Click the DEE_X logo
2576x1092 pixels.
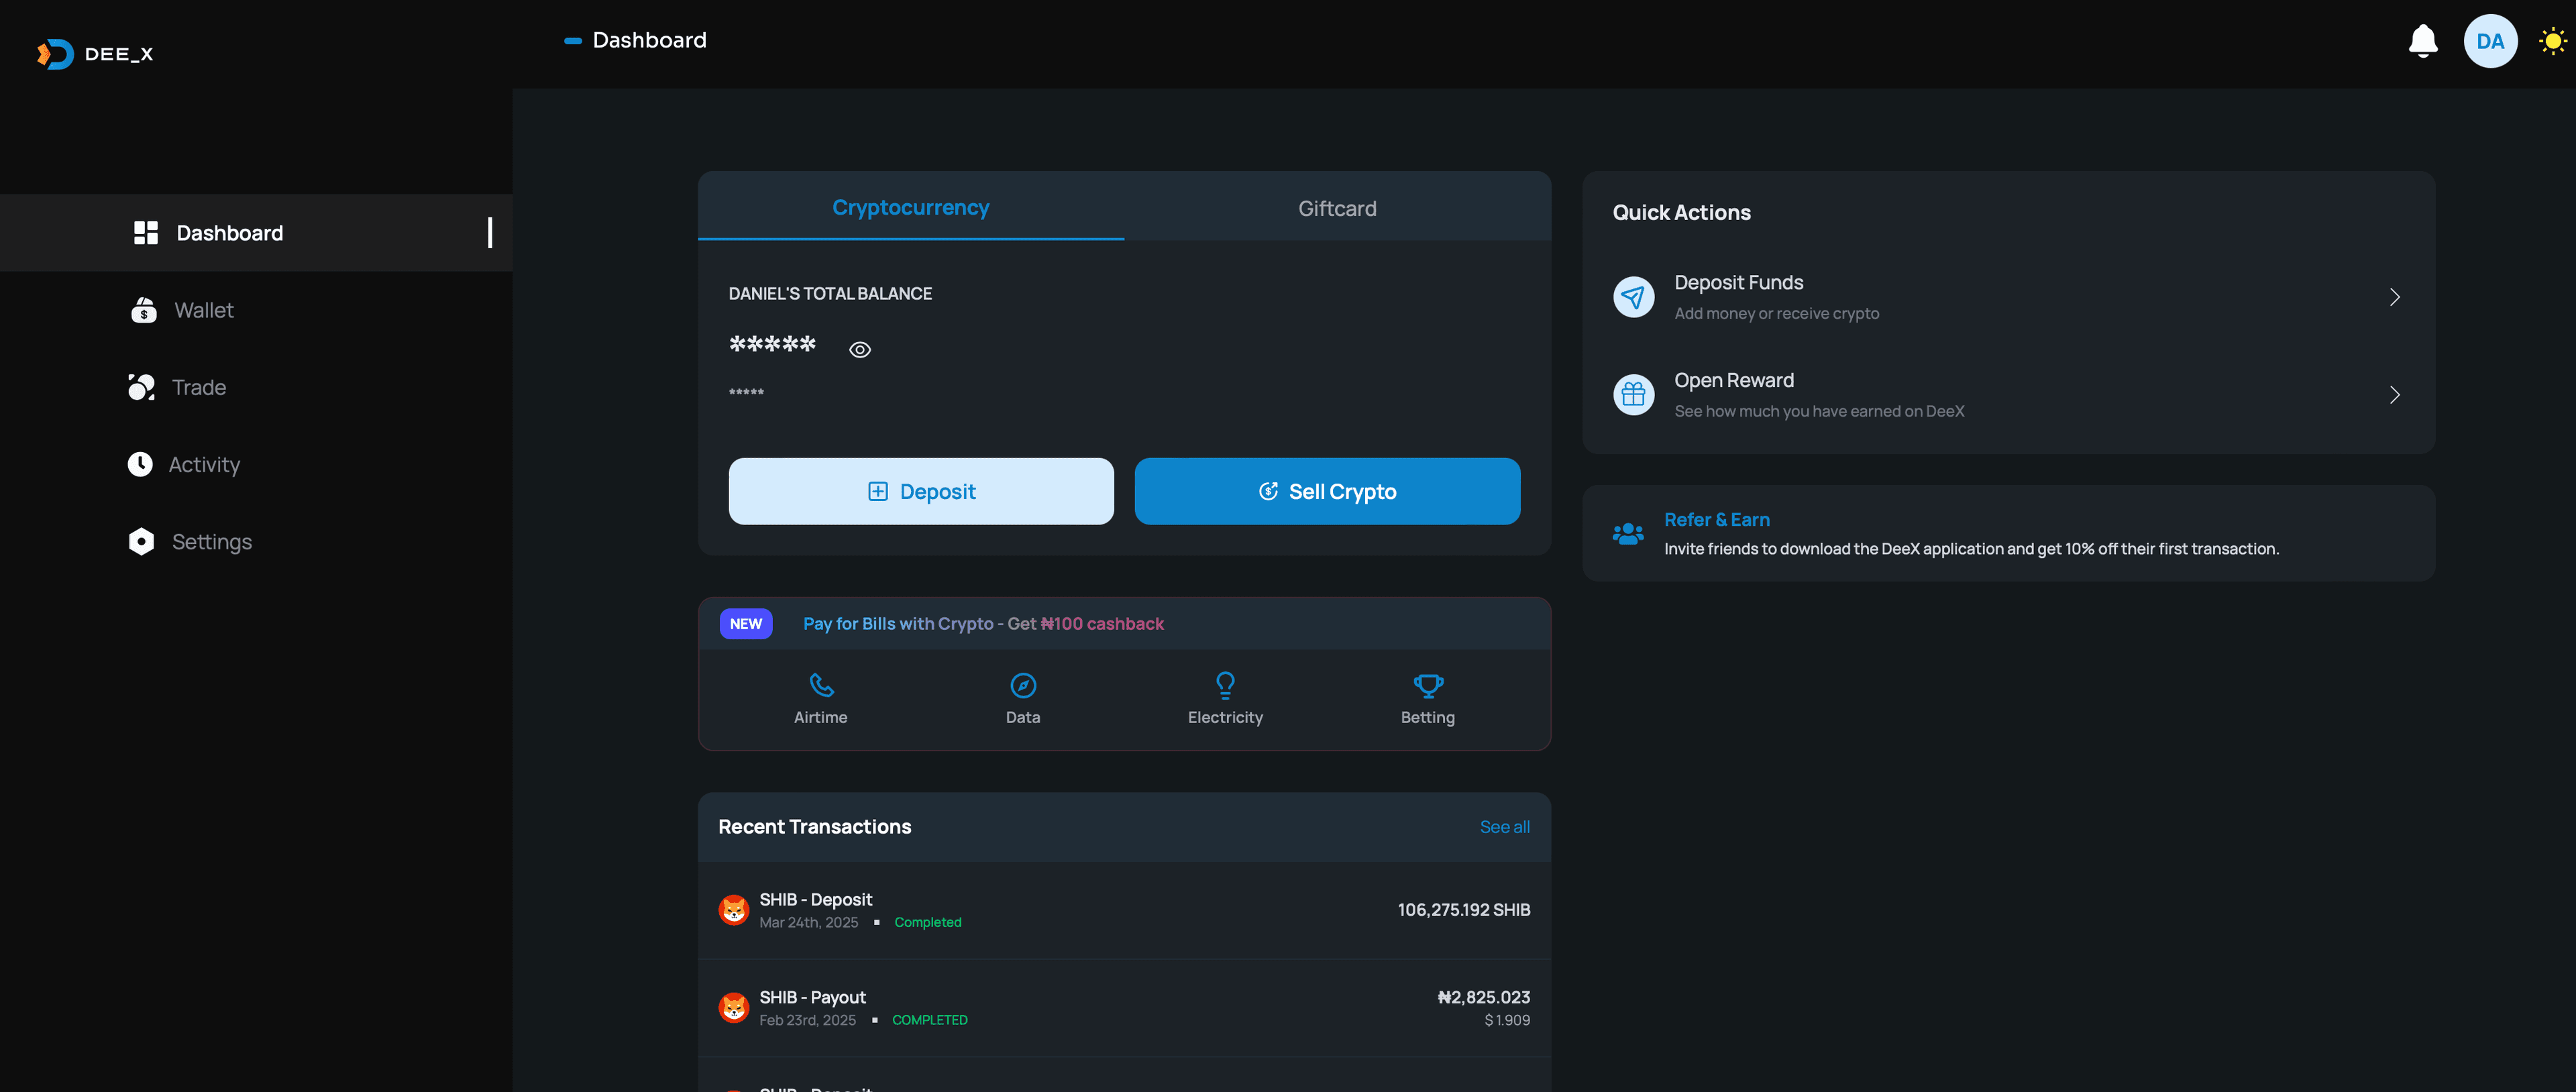pyautogui.click(x=95, y=54)
